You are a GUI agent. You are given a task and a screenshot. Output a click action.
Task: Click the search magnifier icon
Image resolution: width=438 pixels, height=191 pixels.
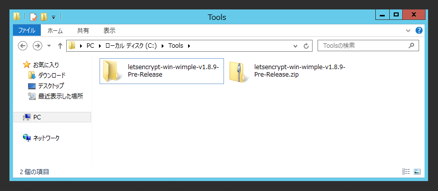[411, 46]
